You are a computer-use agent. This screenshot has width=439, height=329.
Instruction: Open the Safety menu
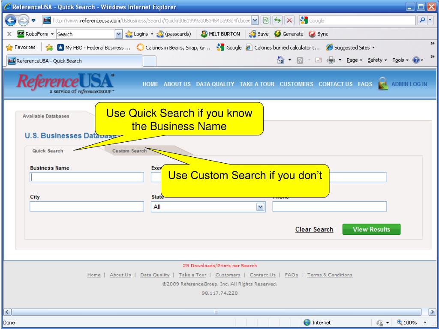pos(377,60)
